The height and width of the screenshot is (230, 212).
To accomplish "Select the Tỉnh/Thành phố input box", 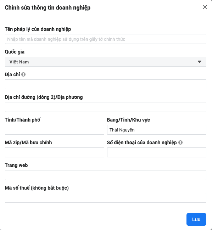I will [x=55, y=130].
